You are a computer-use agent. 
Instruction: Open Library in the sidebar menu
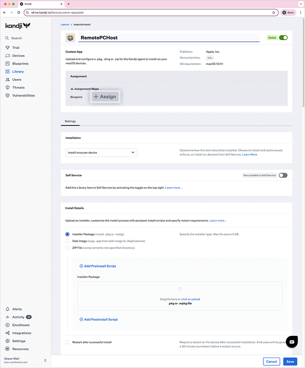coord(18,72)
